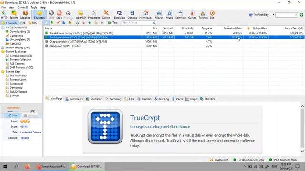Open Torrent Collection item

pos(20,60)
